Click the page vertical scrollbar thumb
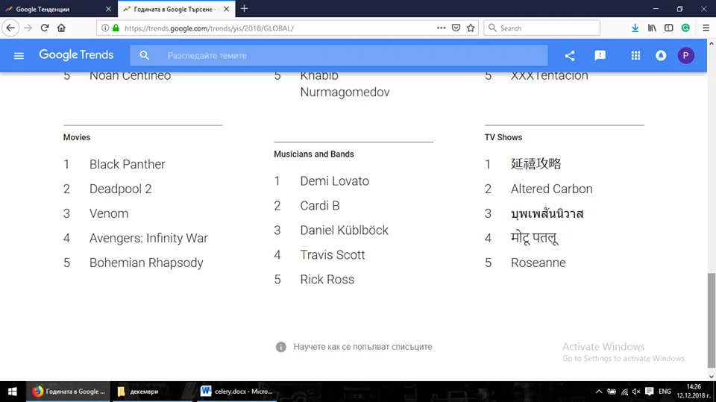 tap(712, 320)
